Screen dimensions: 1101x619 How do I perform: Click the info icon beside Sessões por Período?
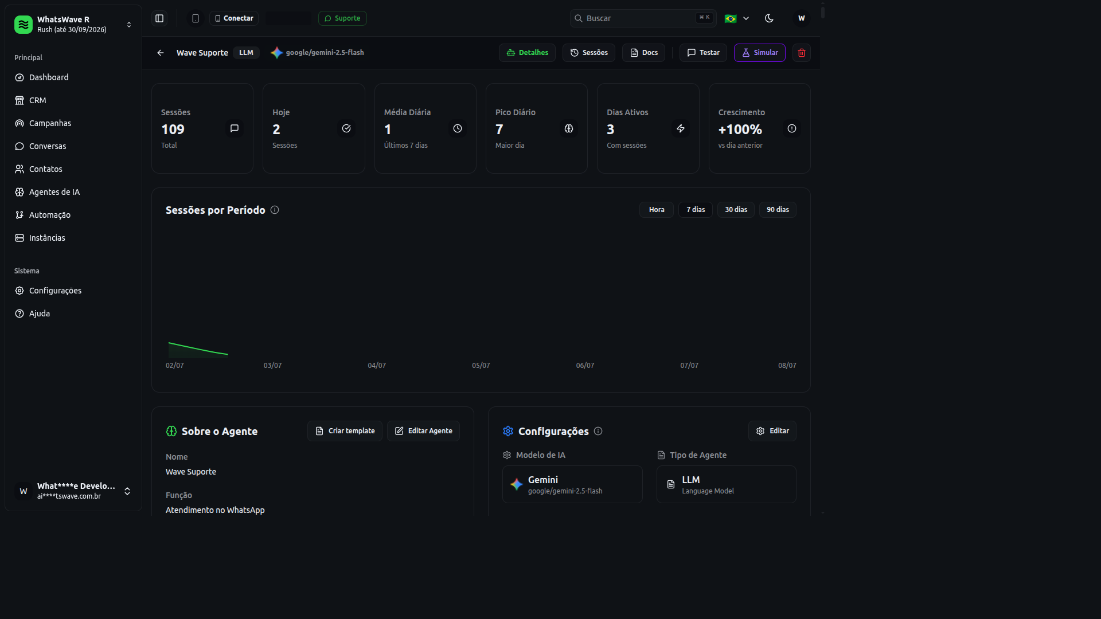coord(275,210)
